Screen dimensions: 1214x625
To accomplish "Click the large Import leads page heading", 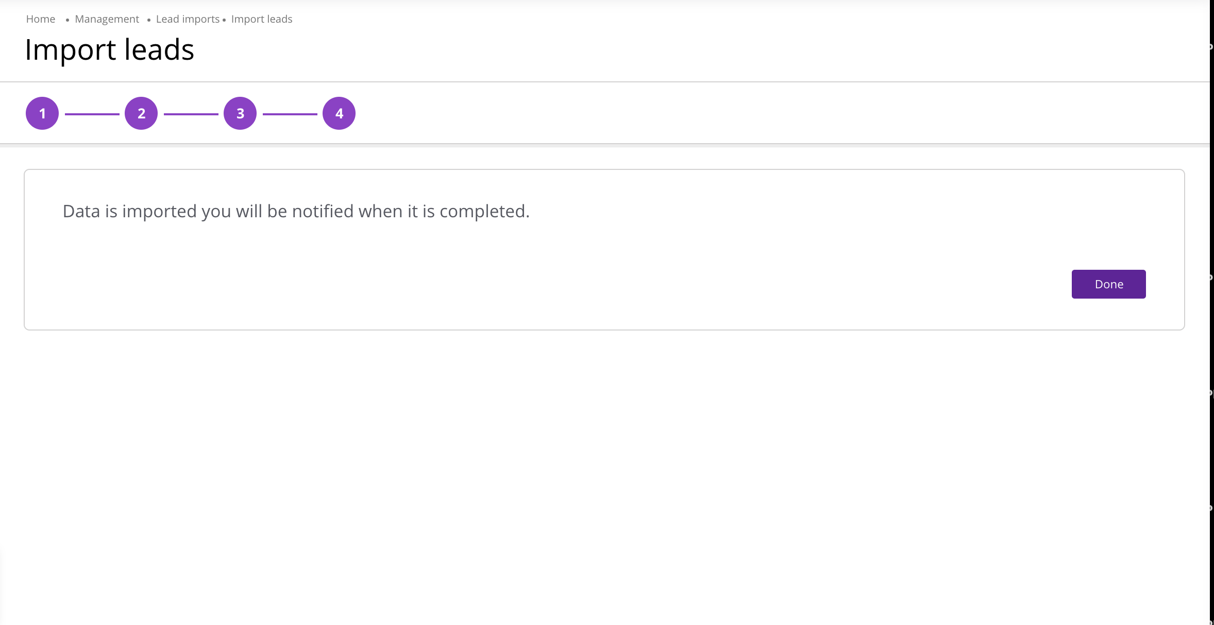I will point(109,50).
